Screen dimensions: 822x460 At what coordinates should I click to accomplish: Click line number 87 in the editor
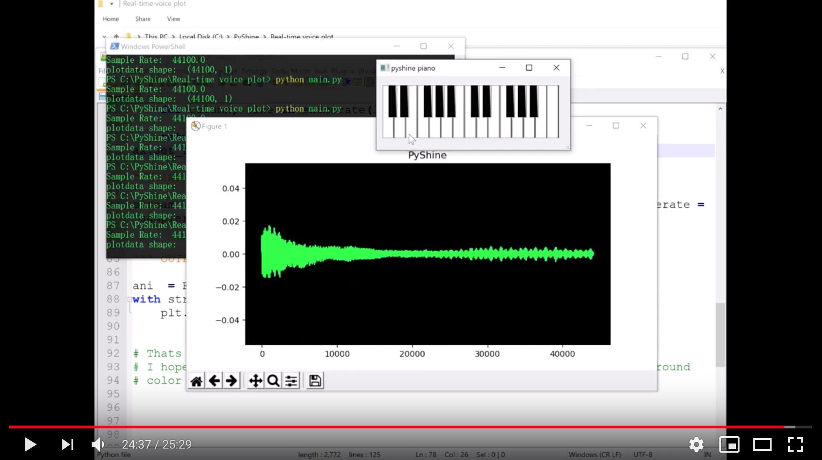(113, 285)
